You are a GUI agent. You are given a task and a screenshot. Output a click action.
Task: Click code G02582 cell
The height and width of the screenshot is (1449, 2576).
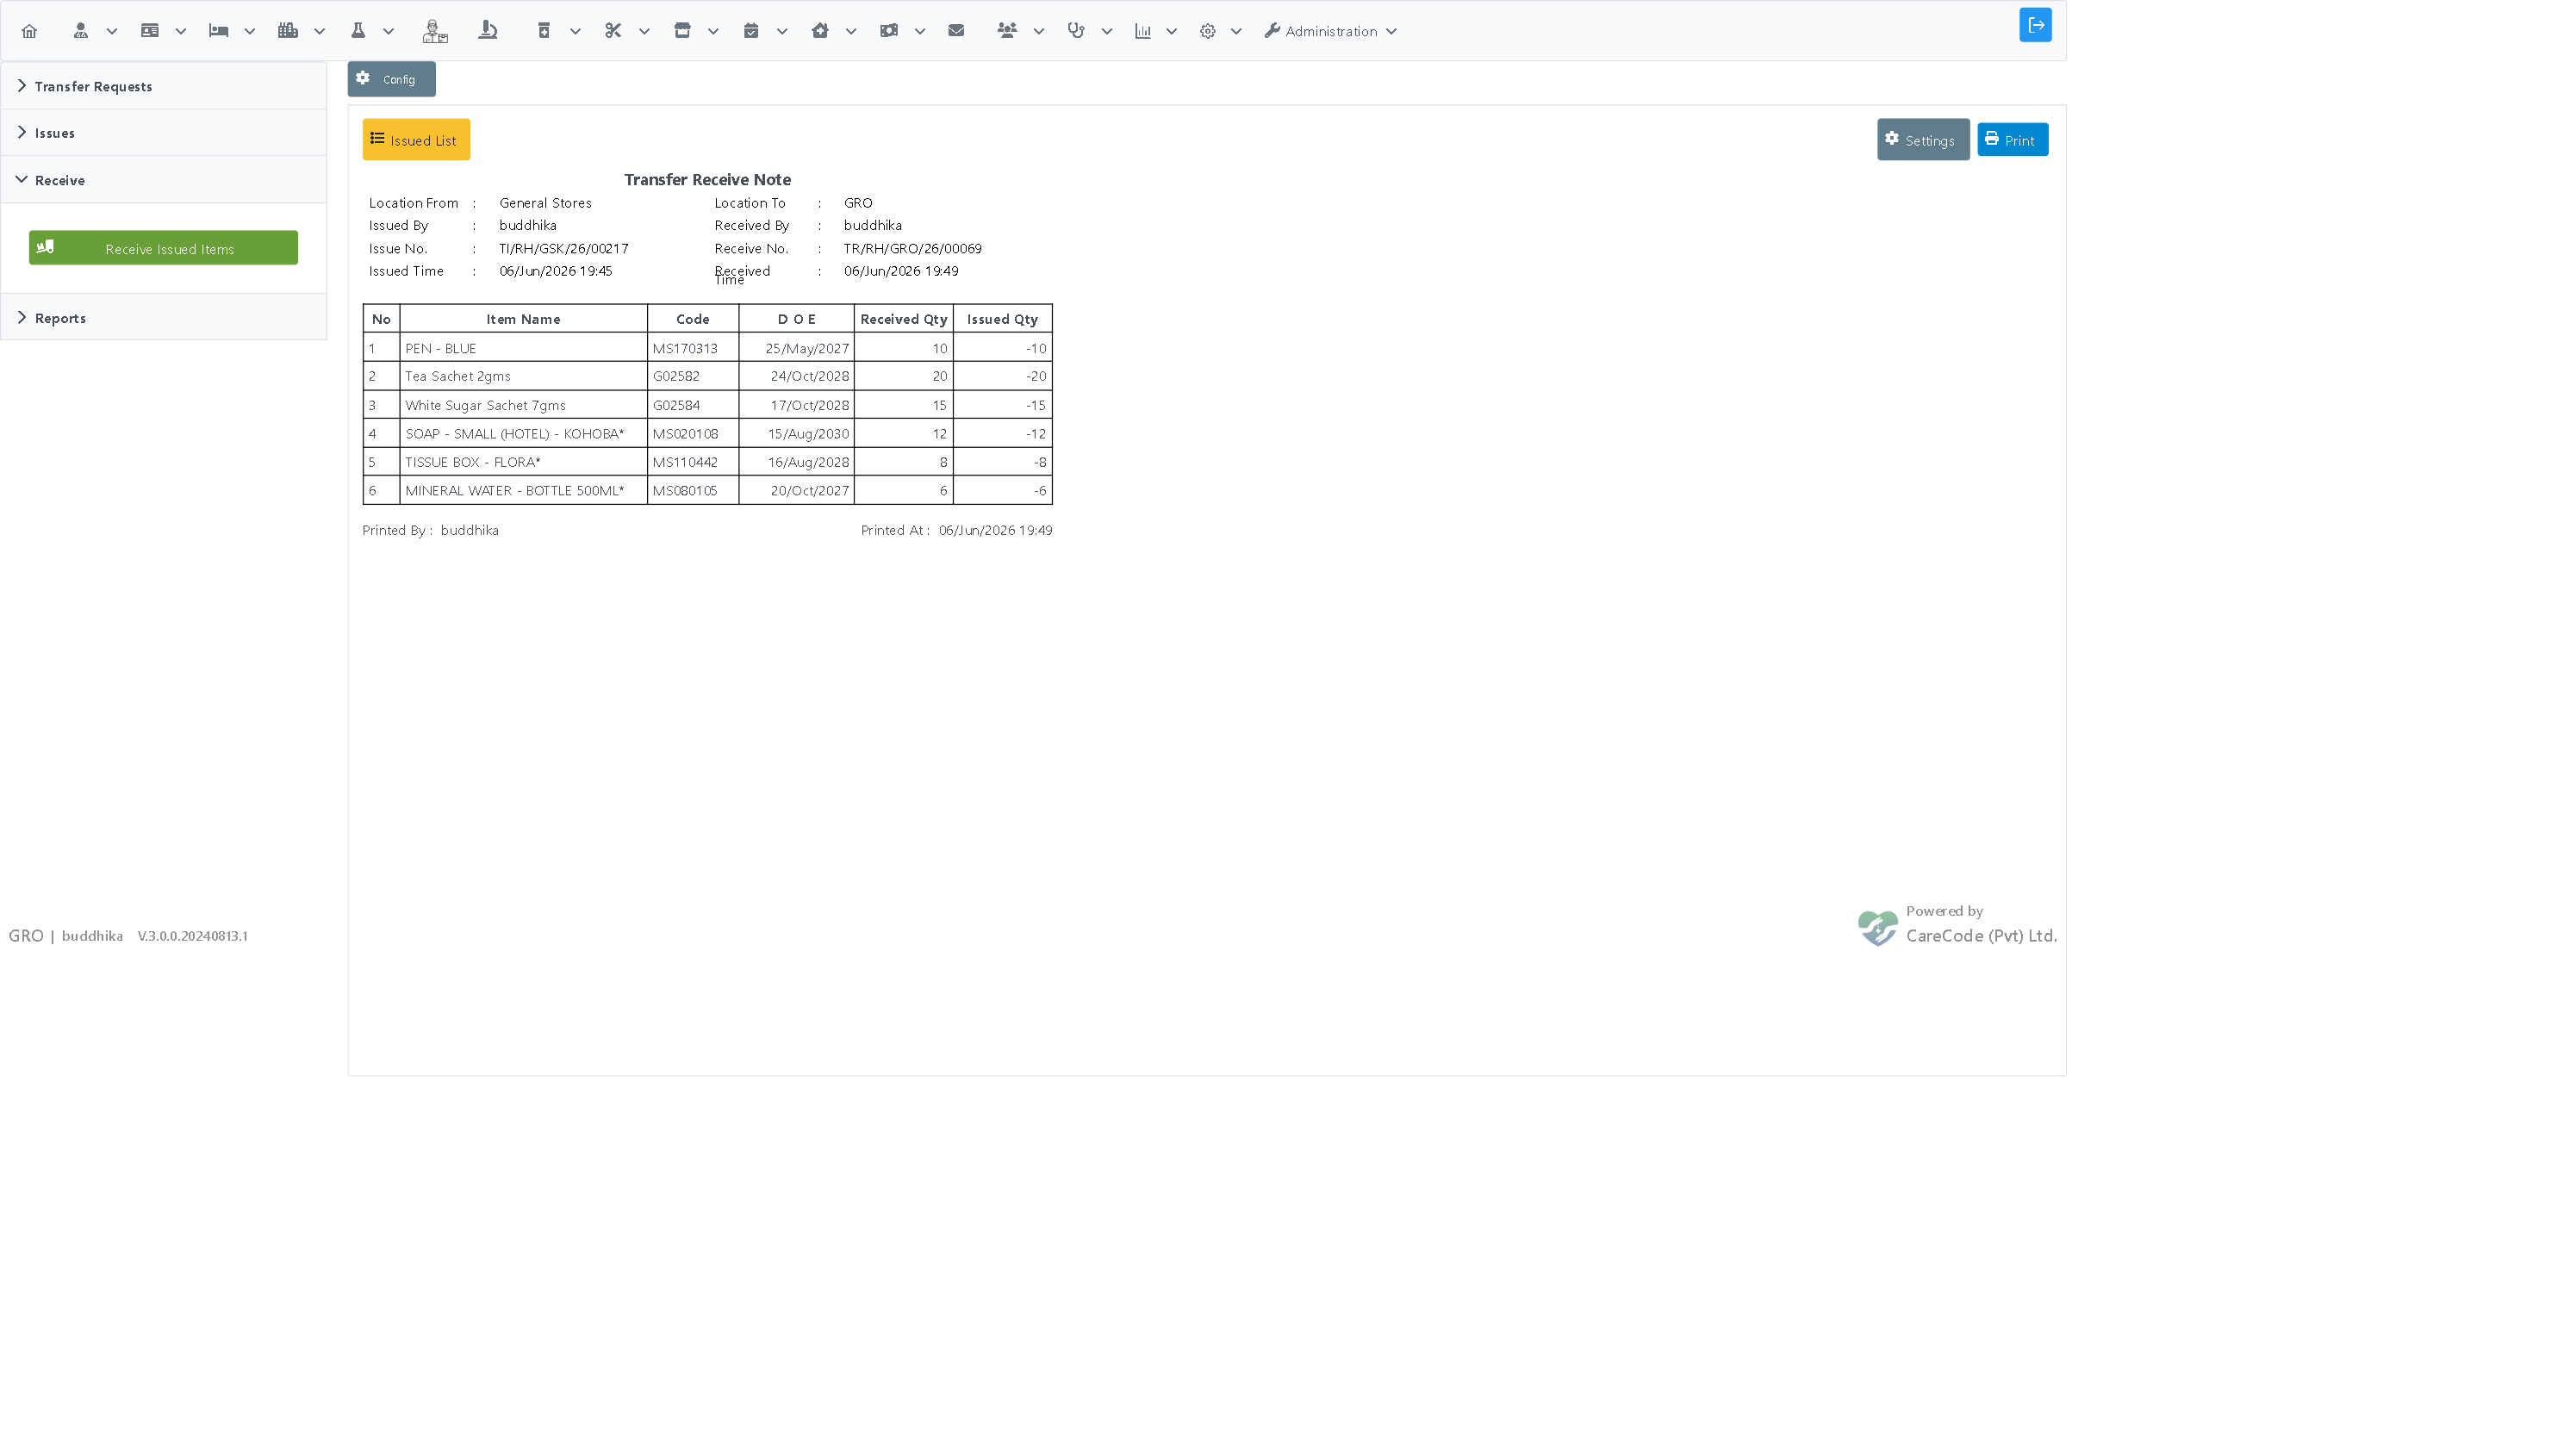692,376
